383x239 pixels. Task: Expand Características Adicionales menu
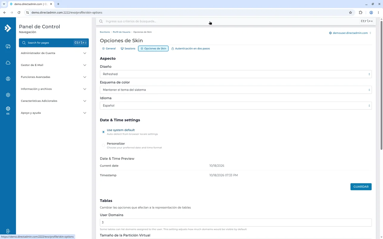pyautogui.click(x=54, y=101)
